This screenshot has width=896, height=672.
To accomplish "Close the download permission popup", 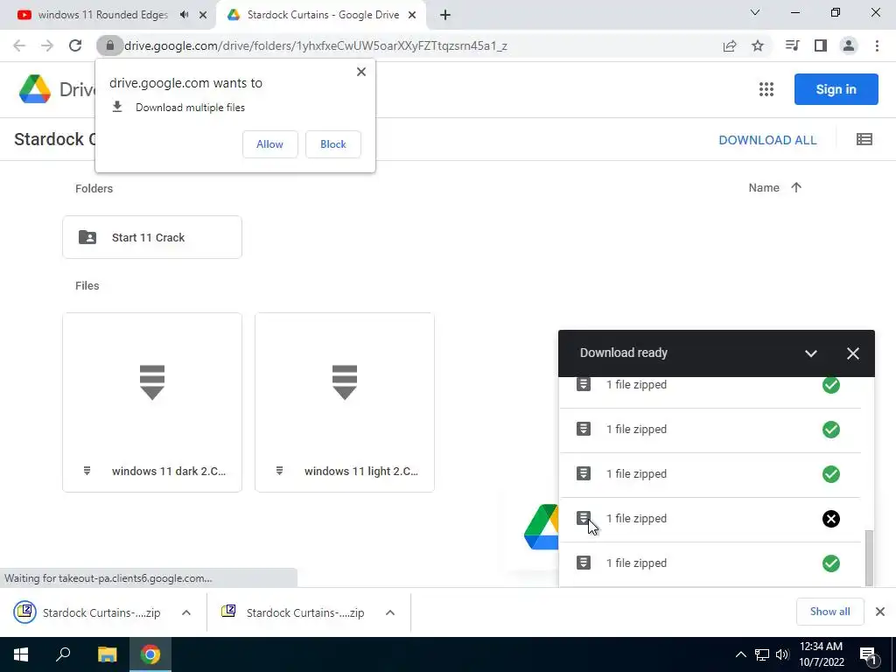I will pos(361,72).
